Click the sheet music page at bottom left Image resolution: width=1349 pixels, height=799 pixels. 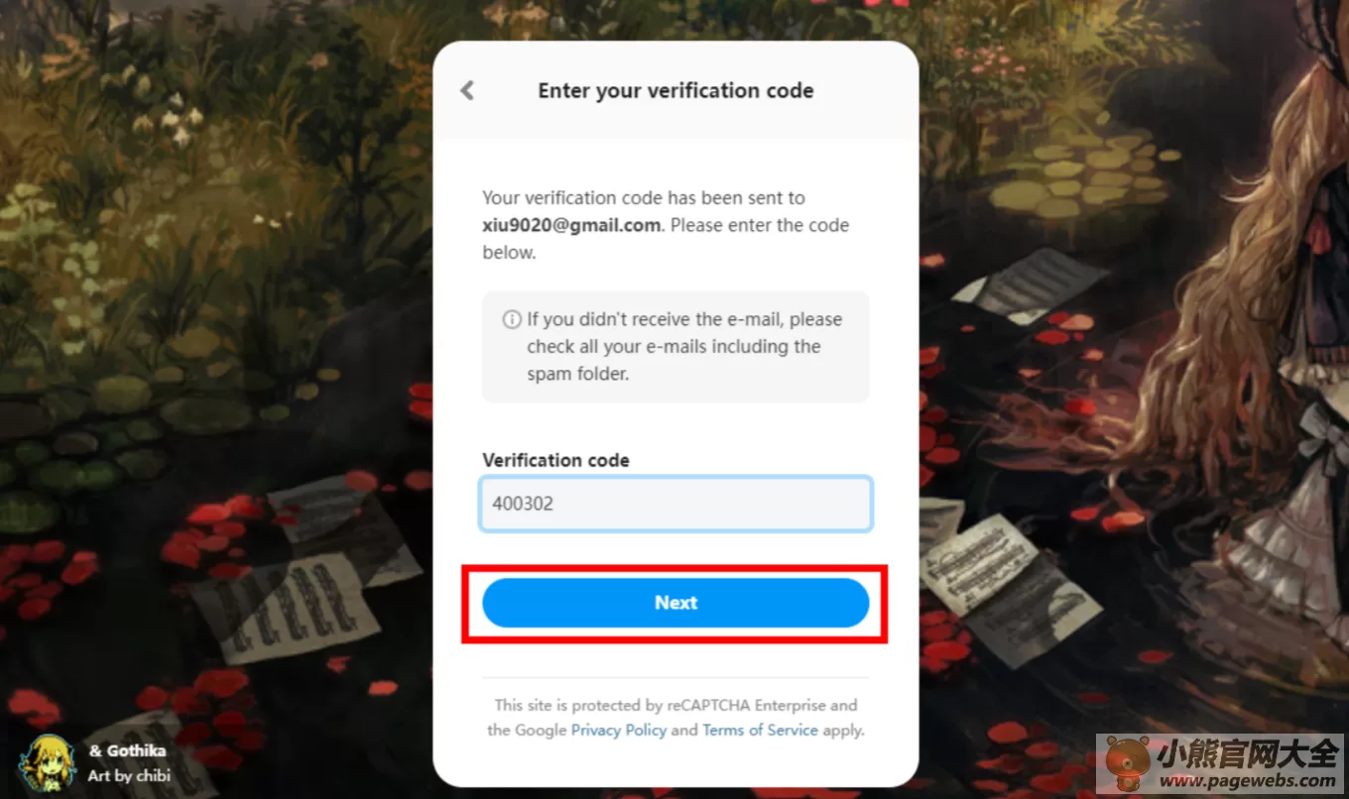coord(285,608)
